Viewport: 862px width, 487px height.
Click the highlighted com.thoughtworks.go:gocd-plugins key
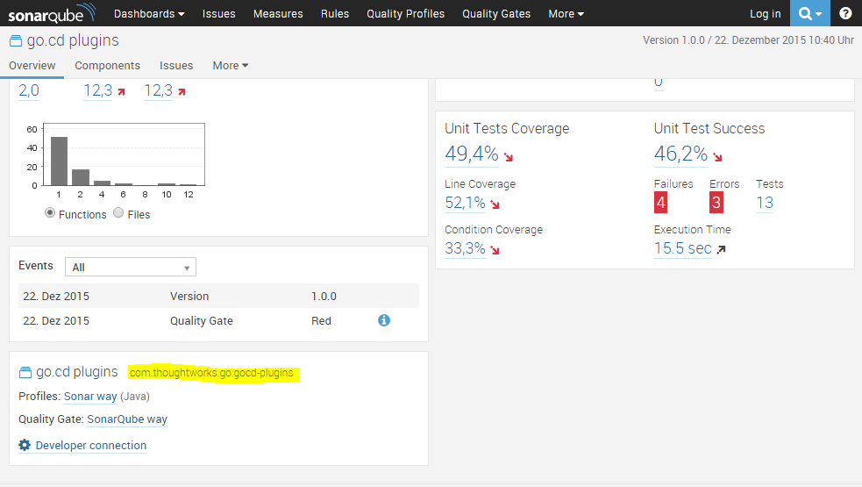(211, 373)
